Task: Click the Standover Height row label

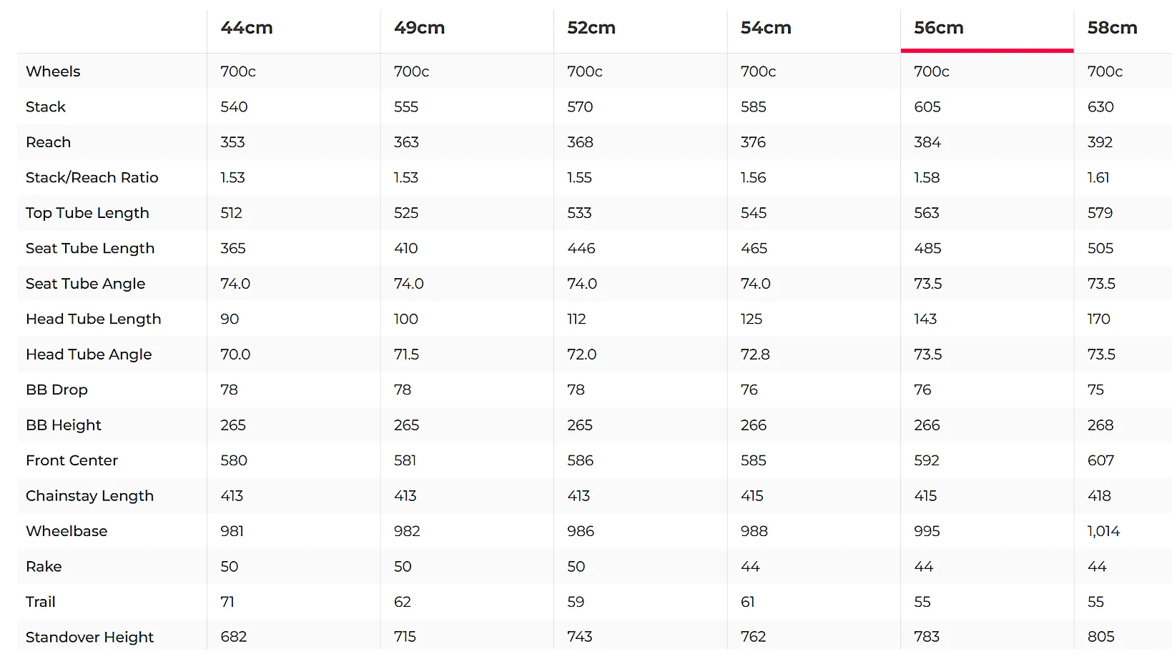Action: [x=89, y=637]
